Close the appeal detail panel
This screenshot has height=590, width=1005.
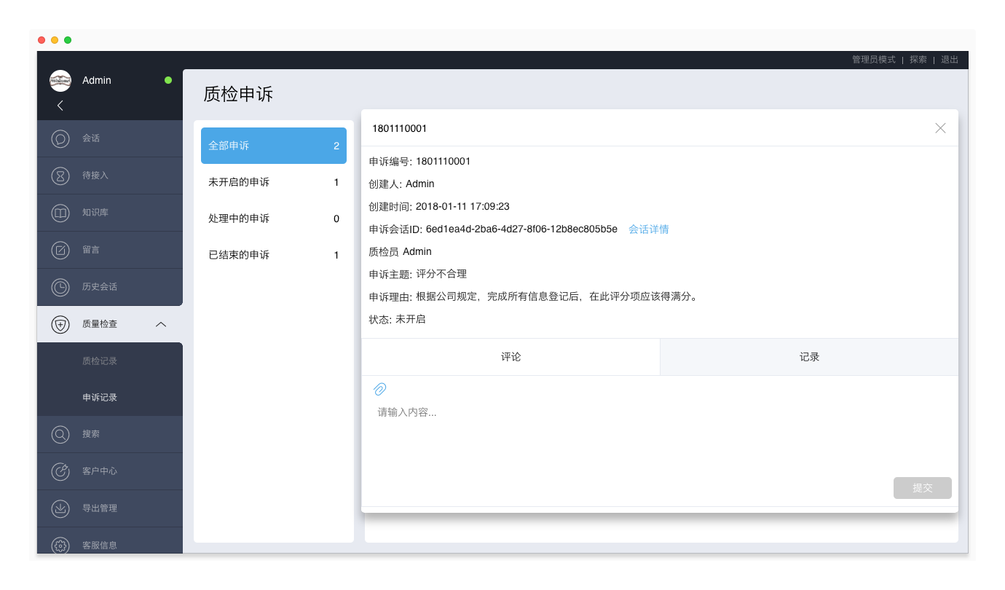tap(940, 128)
